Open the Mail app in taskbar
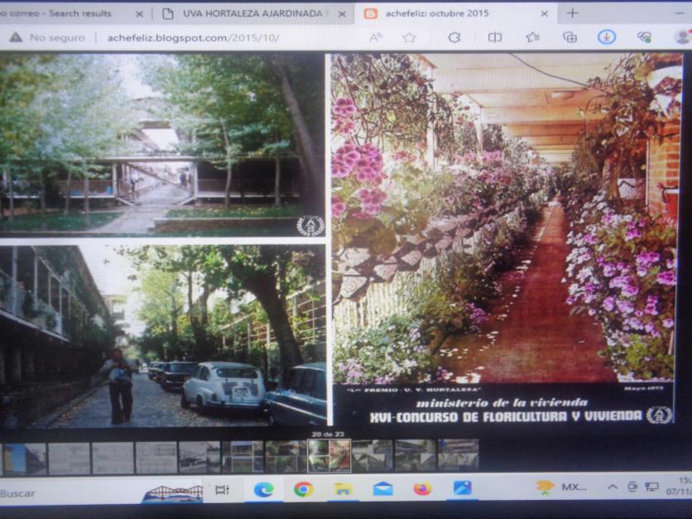Viewport: 692px width, 519px height. coord(382,489)
